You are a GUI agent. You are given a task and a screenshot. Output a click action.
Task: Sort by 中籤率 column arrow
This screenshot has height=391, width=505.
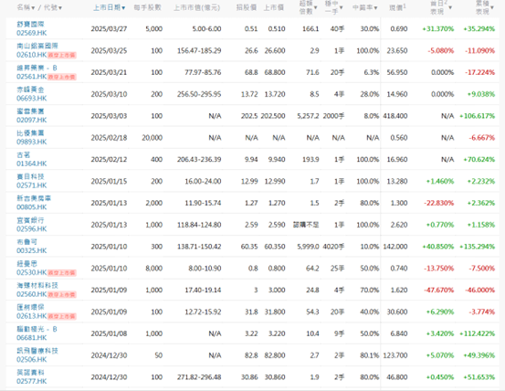click(x=375, y=7)
